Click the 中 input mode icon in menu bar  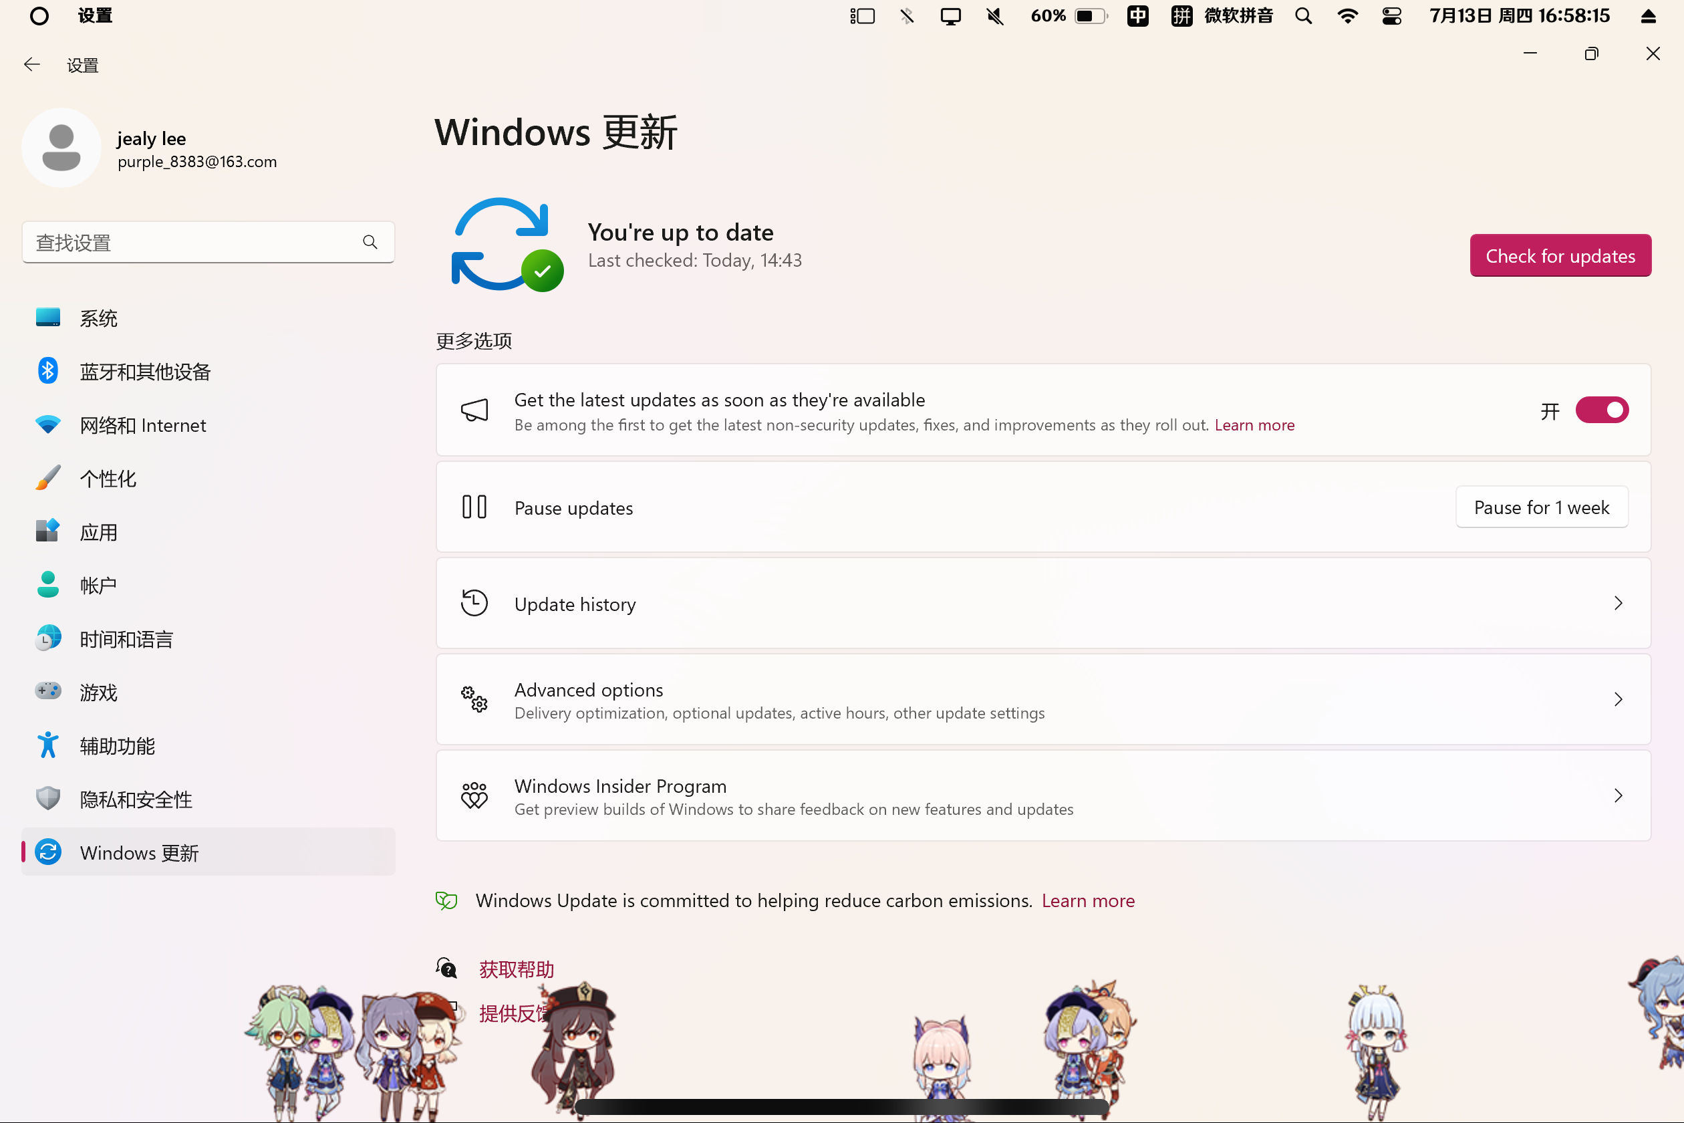1137,16
